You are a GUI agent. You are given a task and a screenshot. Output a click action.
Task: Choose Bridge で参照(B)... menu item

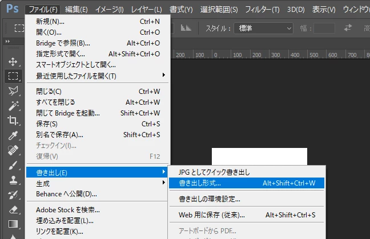coord(98,43)
